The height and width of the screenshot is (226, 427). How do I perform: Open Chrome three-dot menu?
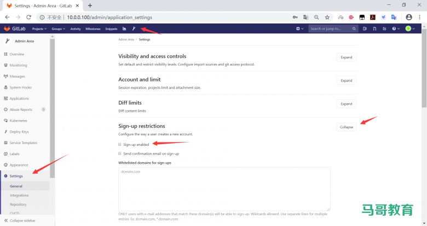click(x=419, y=17)
